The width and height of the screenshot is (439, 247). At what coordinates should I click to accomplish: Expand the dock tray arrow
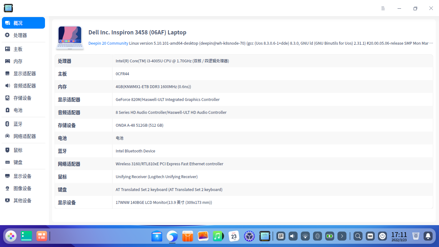342,236
